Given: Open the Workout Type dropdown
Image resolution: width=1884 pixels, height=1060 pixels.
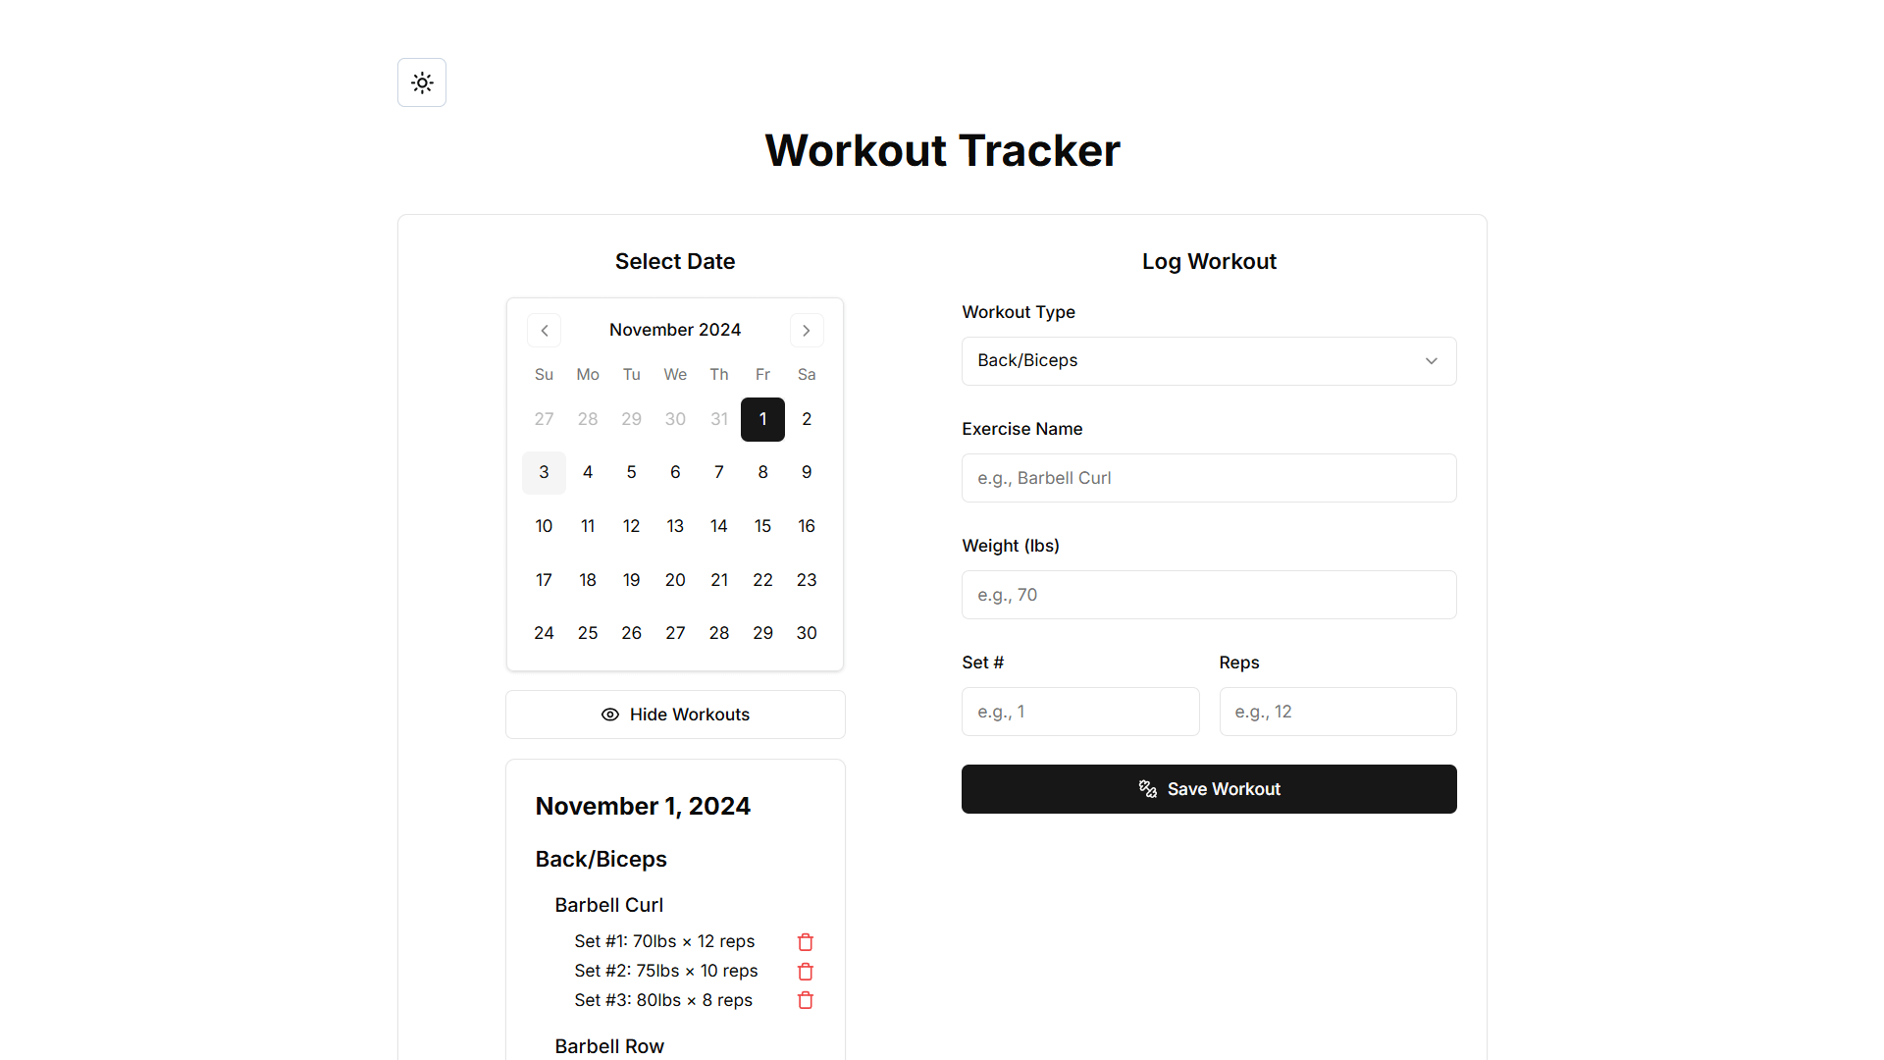Looking at the screenshot, I should [1209, 361].
